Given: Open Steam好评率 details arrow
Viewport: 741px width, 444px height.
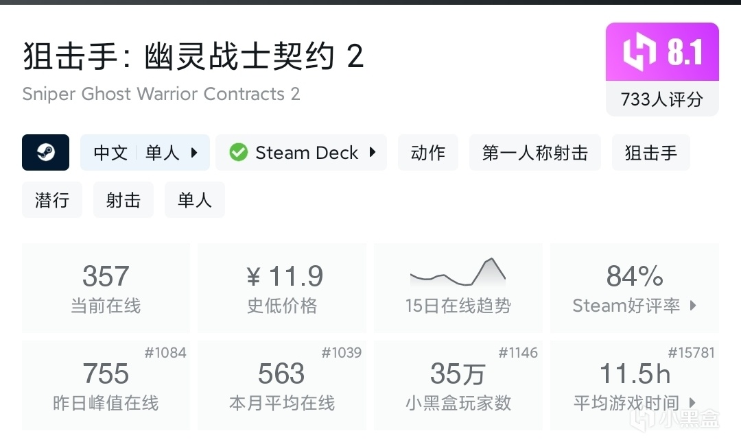Looking at the screenshot, I should click(x=693, y=306).
